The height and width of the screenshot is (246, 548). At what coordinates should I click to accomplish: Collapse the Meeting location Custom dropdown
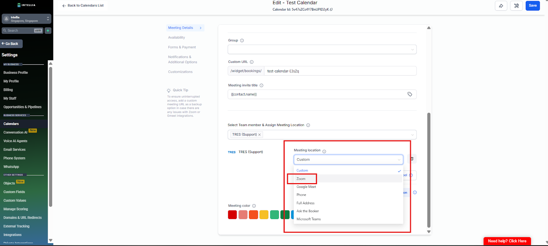348,160
